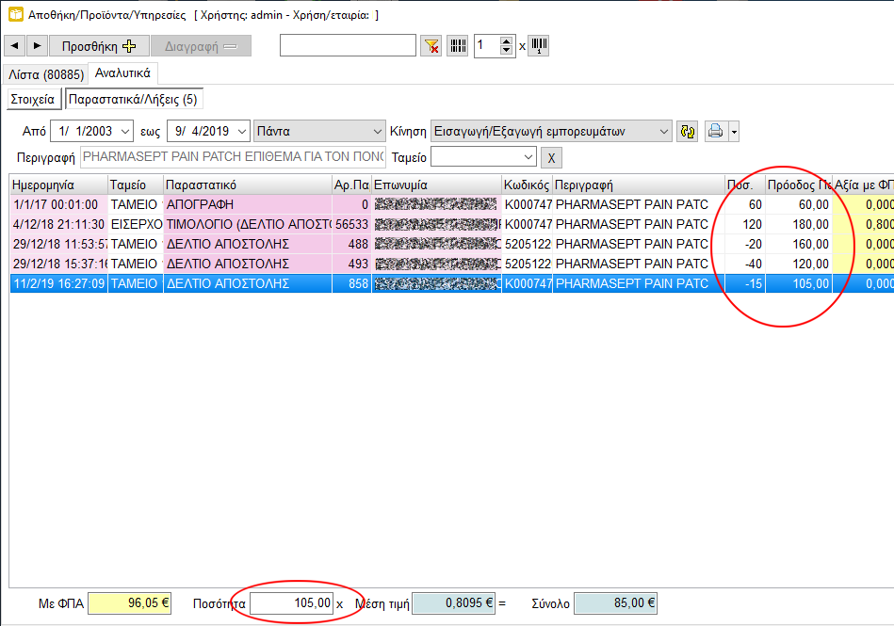Click quantity cell showing -40
This screenshot has height=626, width=894.
pyautogui.click(x=744, y=264)
